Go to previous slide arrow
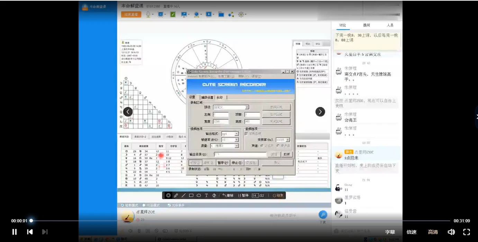Viewport: 478px width, 242px height. (128, 112)
